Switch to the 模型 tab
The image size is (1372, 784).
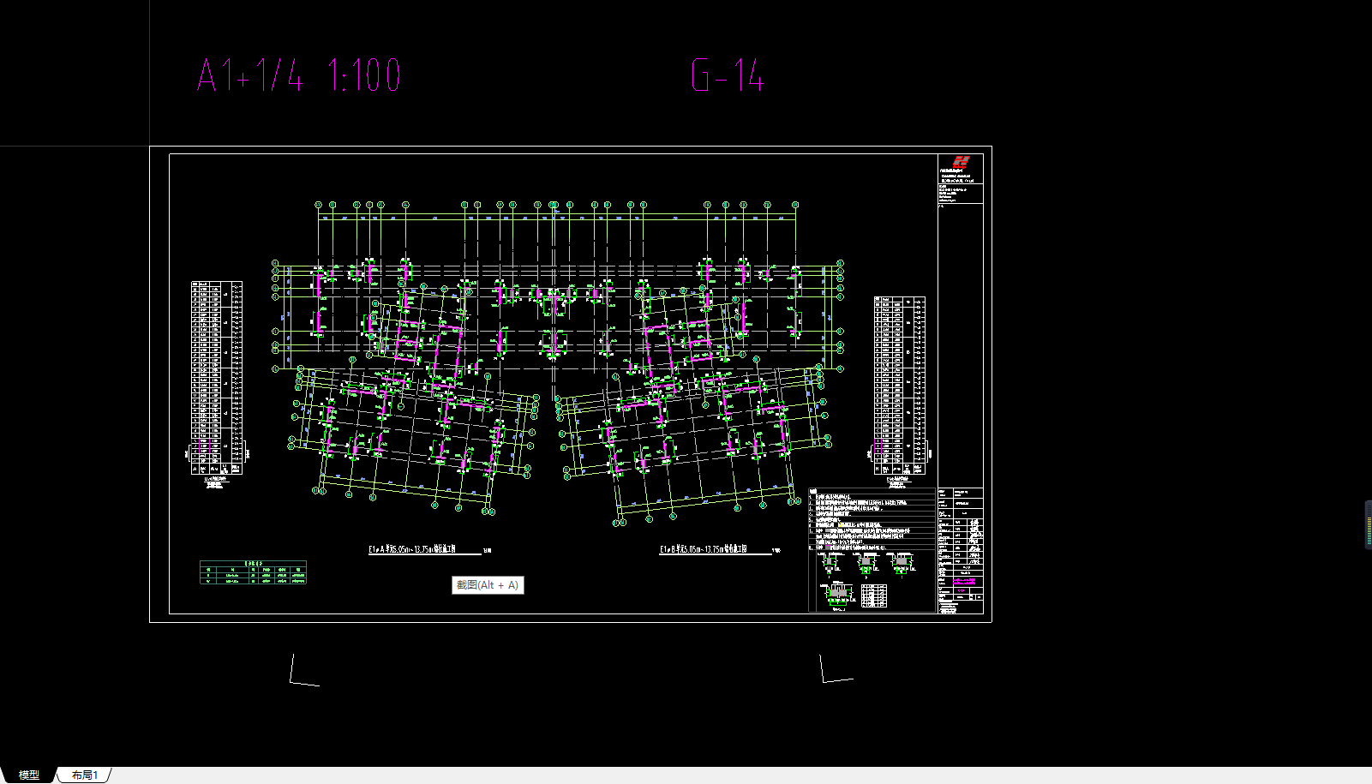pyautogui.click(x=28, y=775)
